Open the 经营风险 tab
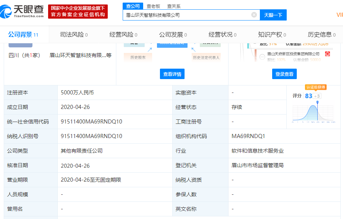 click(x=123, y=35)
